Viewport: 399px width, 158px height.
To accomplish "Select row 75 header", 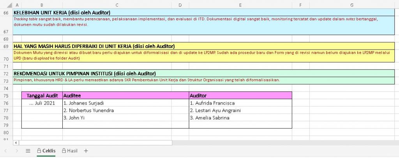I will (6, 95).
